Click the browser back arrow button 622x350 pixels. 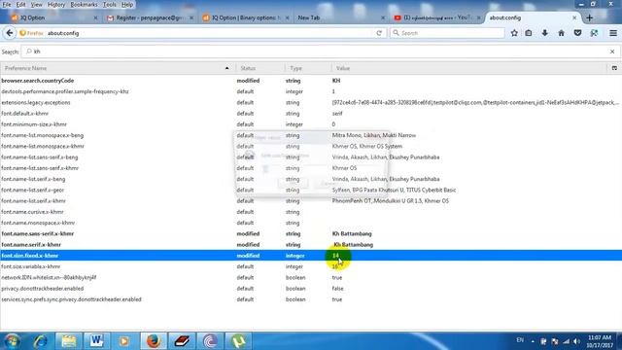10,33
